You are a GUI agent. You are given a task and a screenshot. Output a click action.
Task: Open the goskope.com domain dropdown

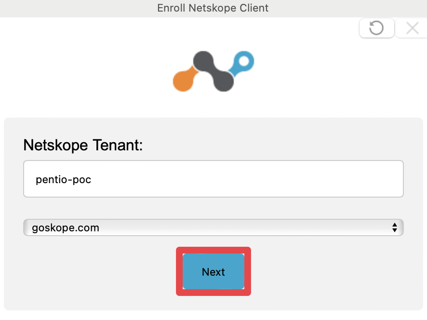(x=213, y=227)
